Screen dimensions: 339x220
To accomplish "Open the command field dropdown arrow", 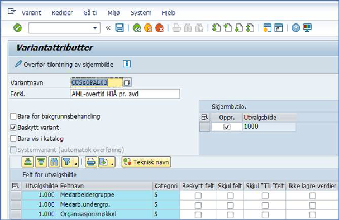I will 95,28.
